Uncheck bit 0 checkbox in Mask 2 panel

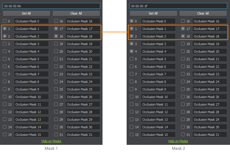click(132, 21)
